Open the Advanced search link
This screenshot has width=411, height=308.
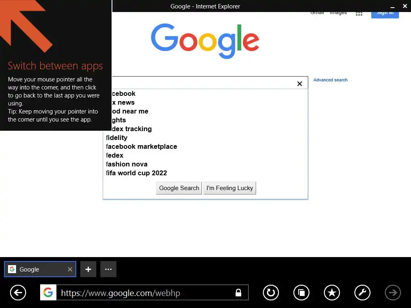[330, 80]
